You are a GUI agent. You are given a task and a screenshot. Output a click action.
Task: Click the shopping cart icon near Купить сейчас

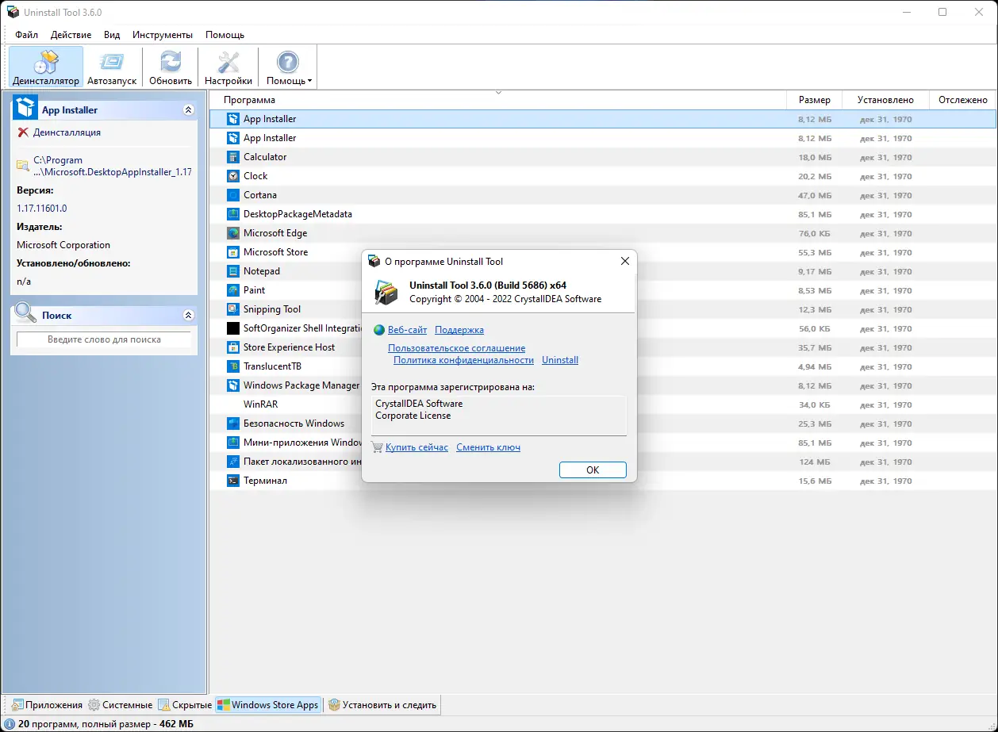[x=377, y=447]
